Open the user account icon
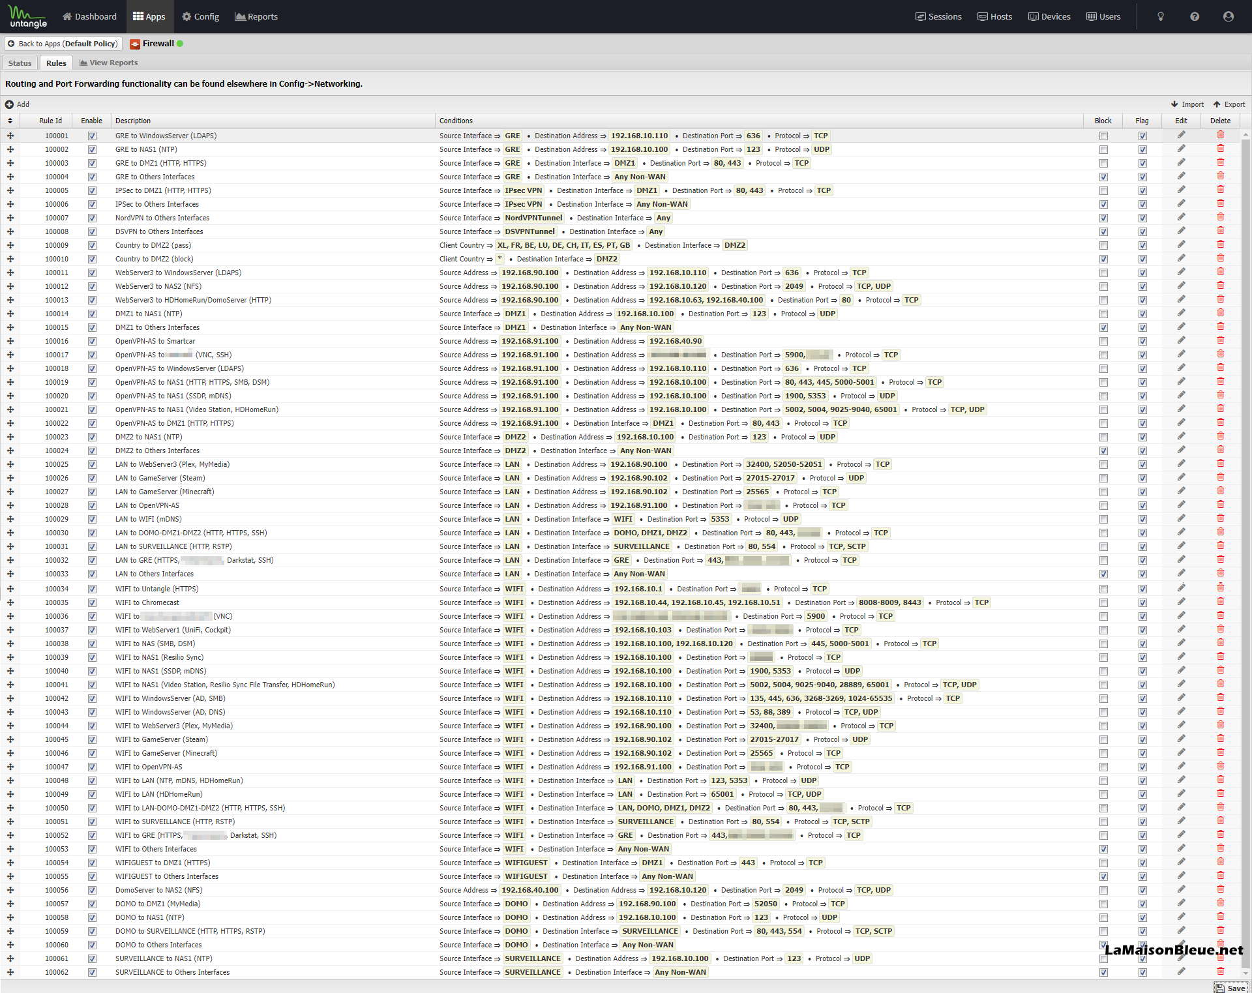 1228,17
